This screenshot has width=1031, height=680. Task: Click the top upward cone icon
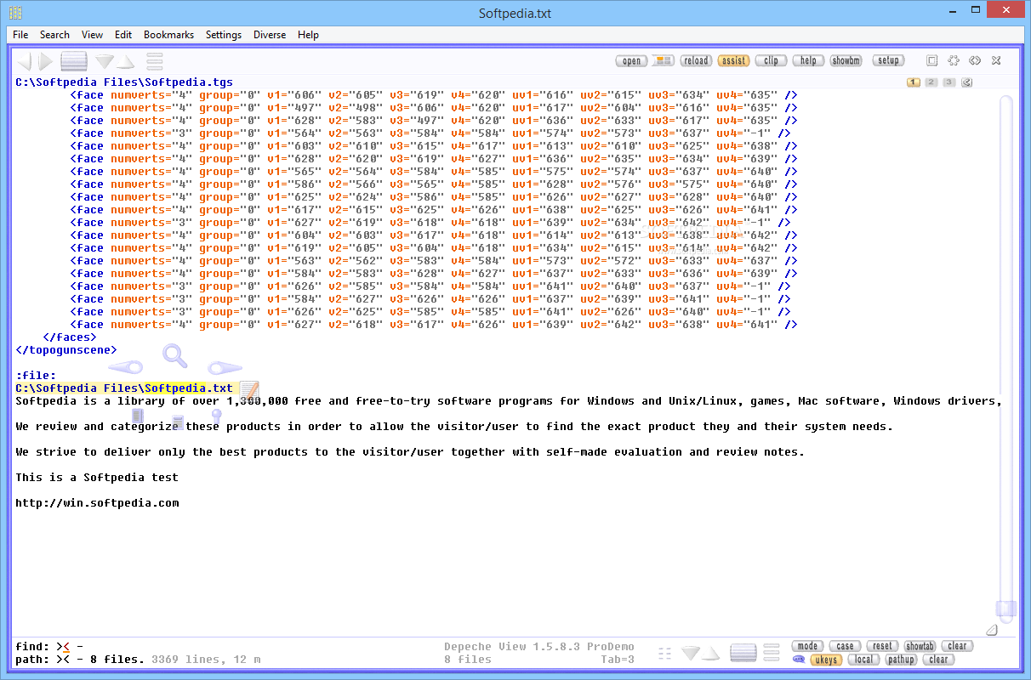click(x=125, y=62)
